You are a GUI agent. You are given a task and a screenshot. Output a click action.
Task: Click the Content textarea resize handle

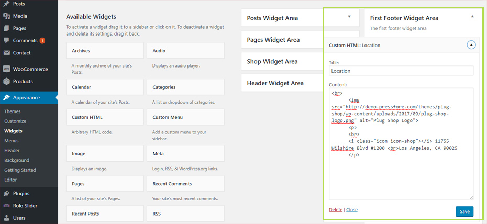(x=471, y=198)
